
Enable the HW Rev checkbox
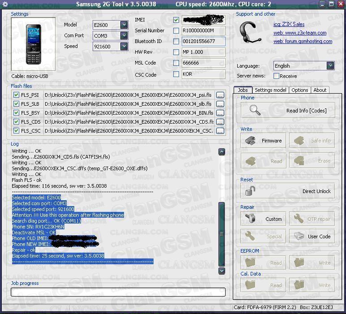(176, 52)
